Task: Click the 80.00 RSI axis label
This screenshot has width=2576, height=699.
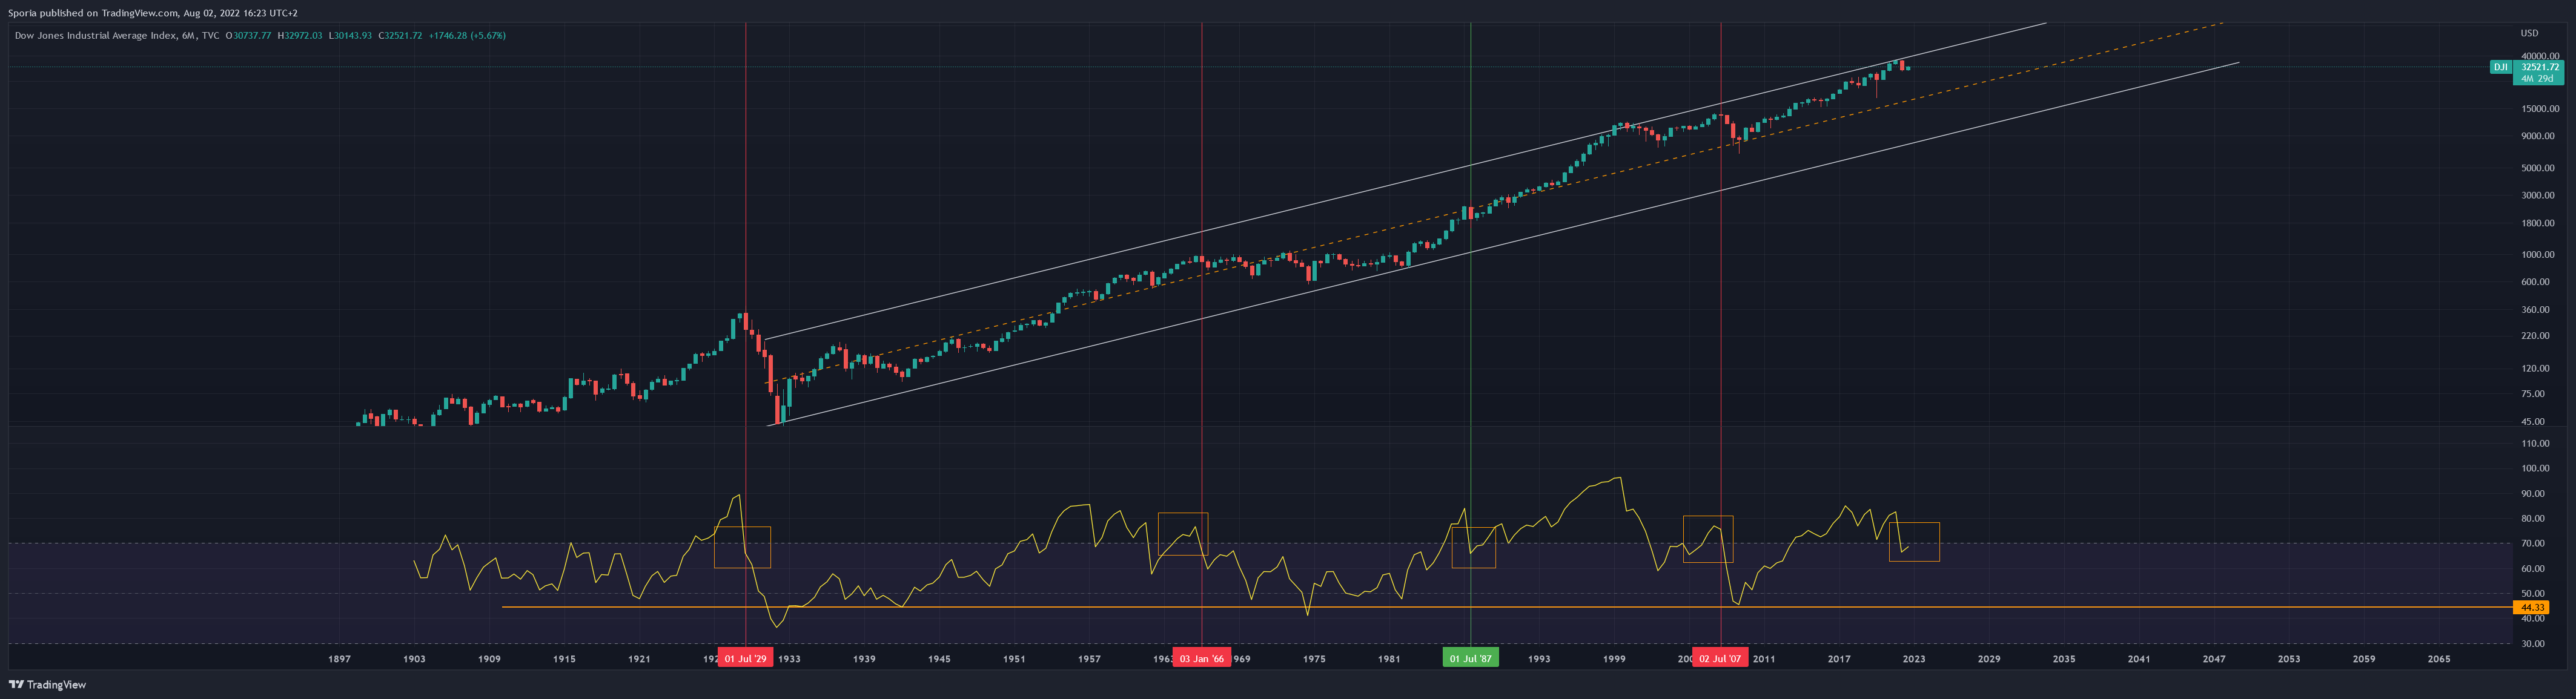Action: pos(2534,518)
